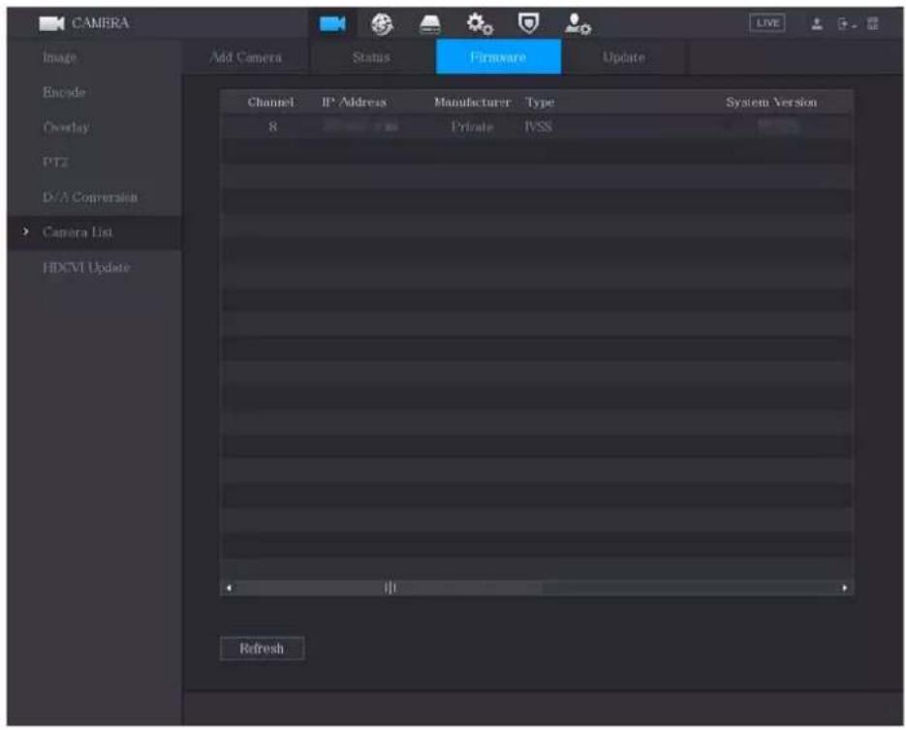The image size is (906, 730).
Task: Open the Storage disk icon
Action: tap(429, 24)
